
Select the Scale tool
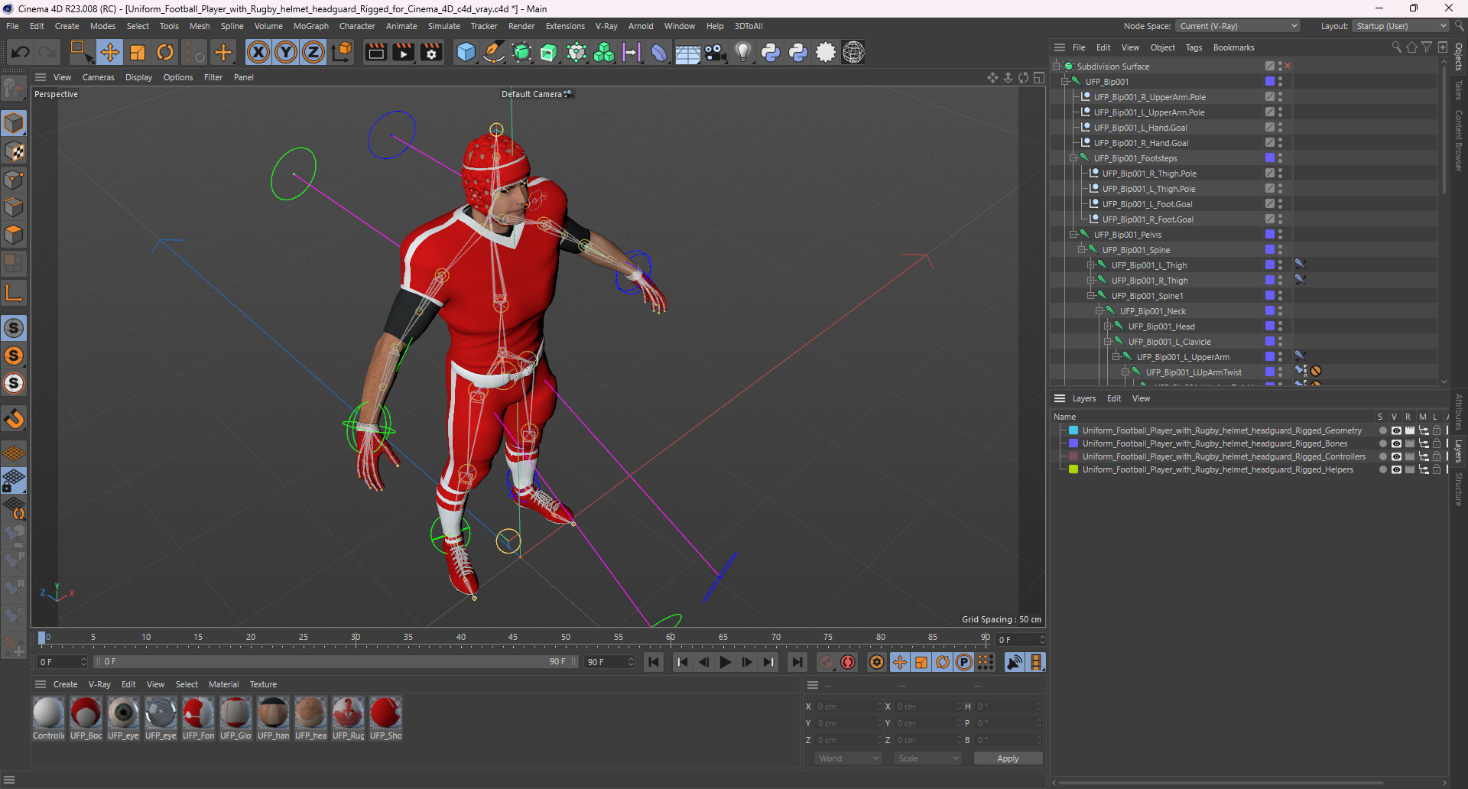[x=138, y=52]
